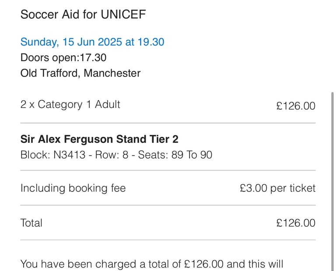Click the Seats: 89 To 90 text
336x271 pixels.
pos(175,155)
